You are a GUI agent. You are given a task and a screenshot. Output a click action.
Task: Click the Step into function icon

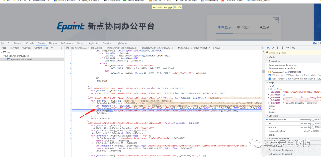(278, 47)
